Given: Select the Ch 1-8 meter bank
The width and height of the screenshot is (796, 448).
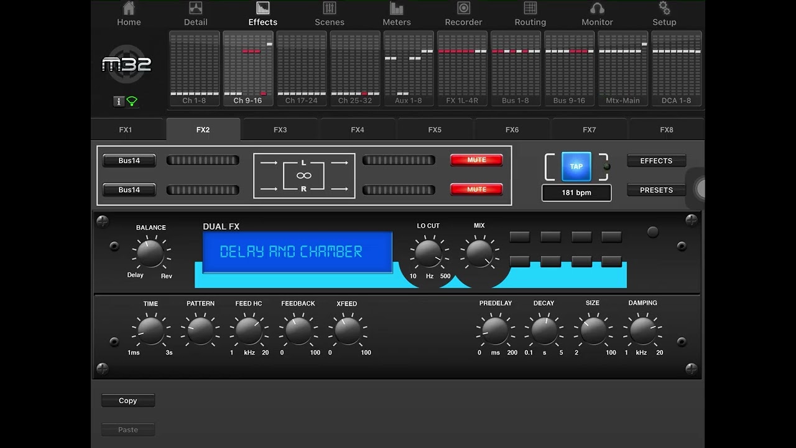Looking at the screenshot, I should tap(195, 68).
